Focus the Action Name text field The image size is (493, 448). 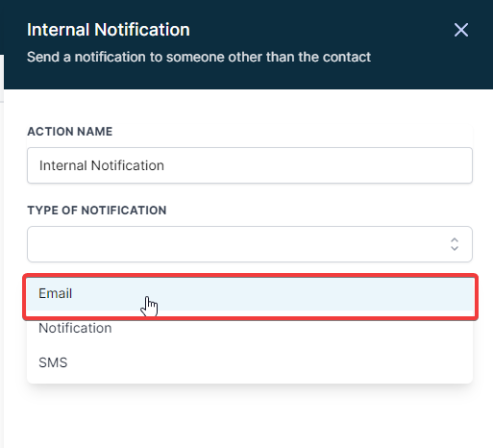(250, 165)
